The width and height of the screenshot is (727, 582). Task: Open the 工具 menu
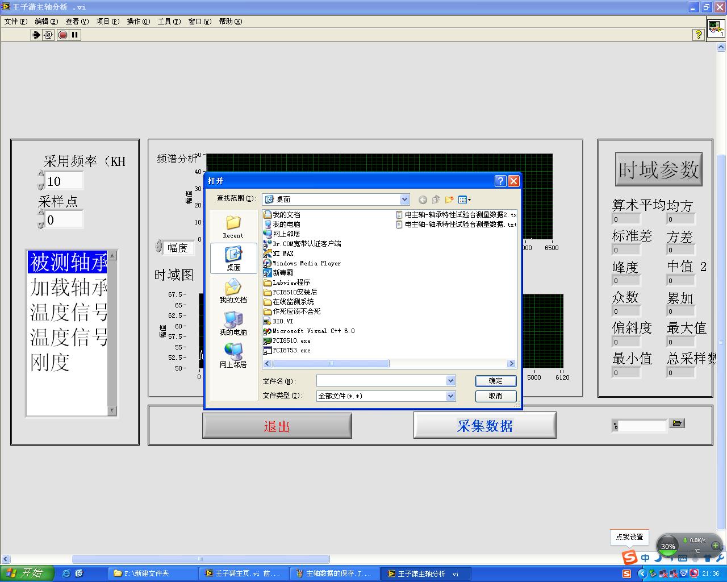point(169,22)
